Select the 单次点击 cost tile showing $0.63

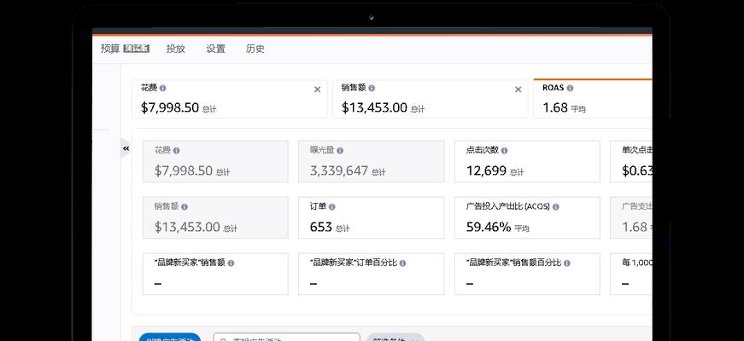(631, 161)
